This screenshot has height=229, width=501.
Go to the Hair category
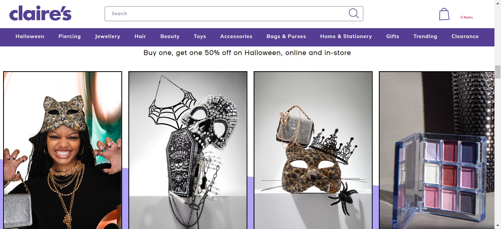coord(140,37)
